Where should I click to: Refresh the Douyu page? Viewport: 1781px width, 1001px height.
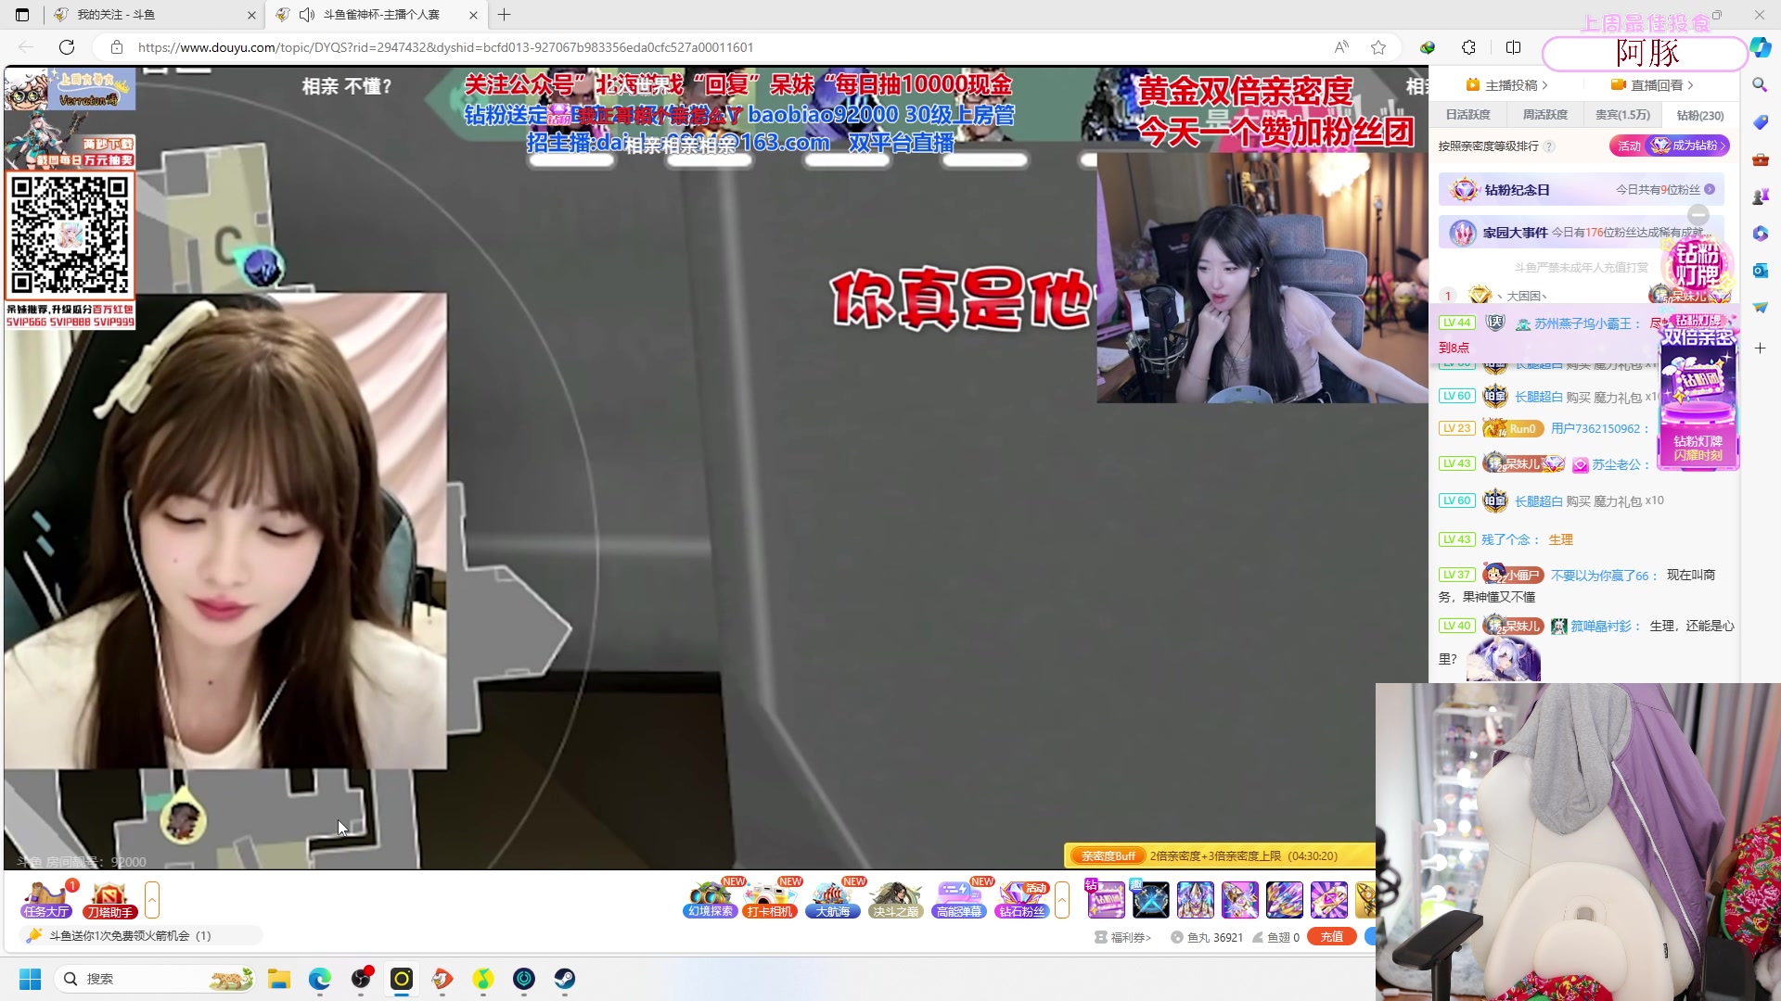(x=67, y=47)
